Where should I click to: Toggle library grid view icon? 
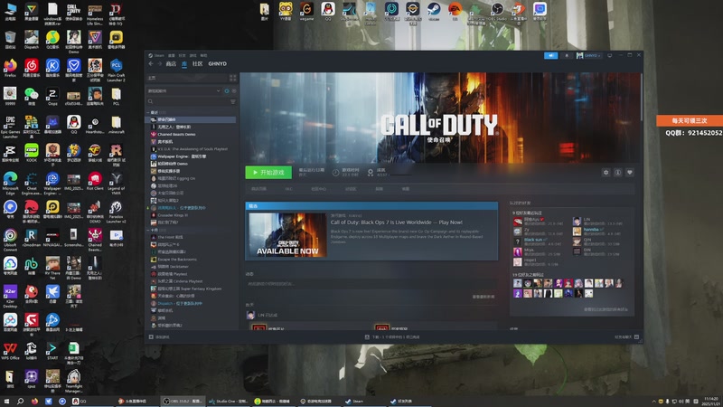click(232, 78)
